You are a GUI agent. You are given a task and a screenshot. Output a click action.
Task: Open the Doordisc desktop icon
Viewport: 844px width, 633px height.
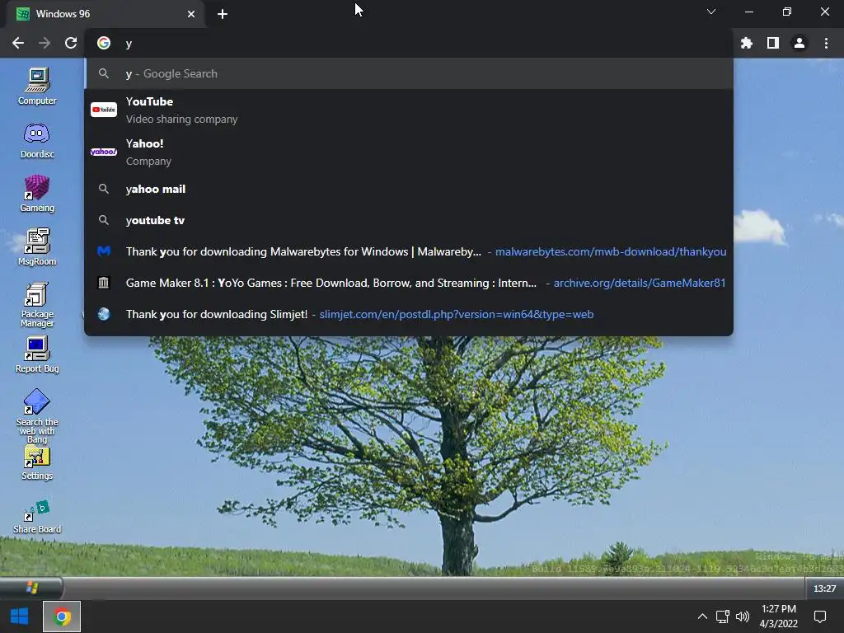37,140
